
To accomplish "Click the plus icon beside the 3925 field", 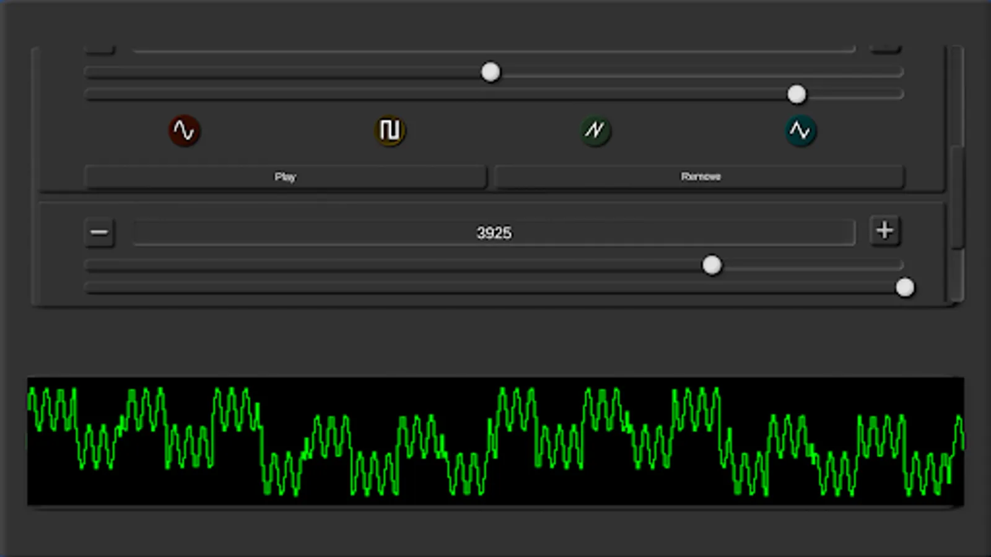I will pos(884,231).
